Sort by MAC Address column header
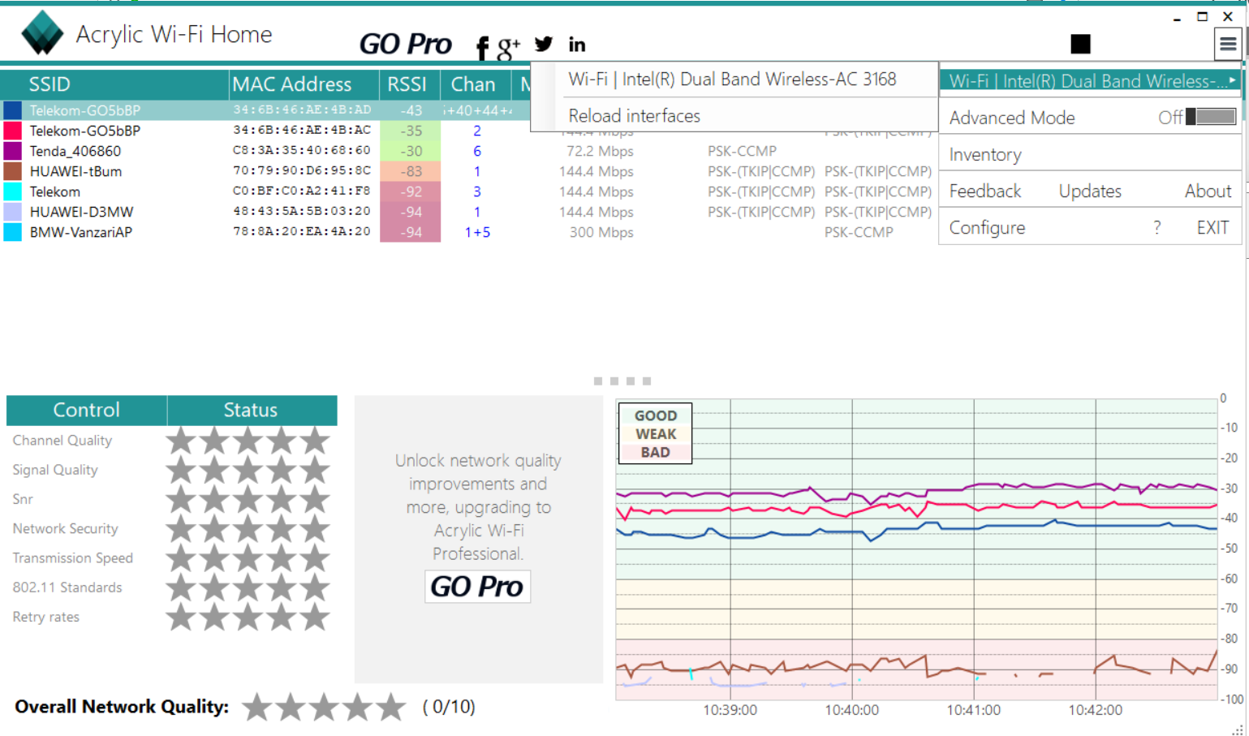Viewport: 1249px width, 736px height. [x=304, y=84]
